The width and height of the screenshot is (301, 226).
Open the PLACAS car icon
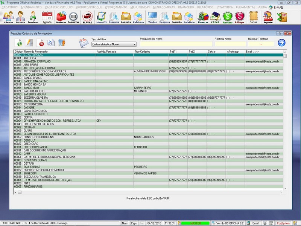[87, 17]
